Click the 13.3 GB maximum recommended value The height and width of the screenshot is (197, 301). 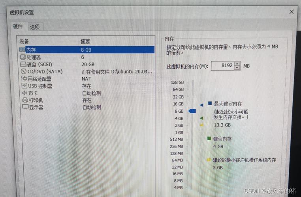[x=222, y=125]
